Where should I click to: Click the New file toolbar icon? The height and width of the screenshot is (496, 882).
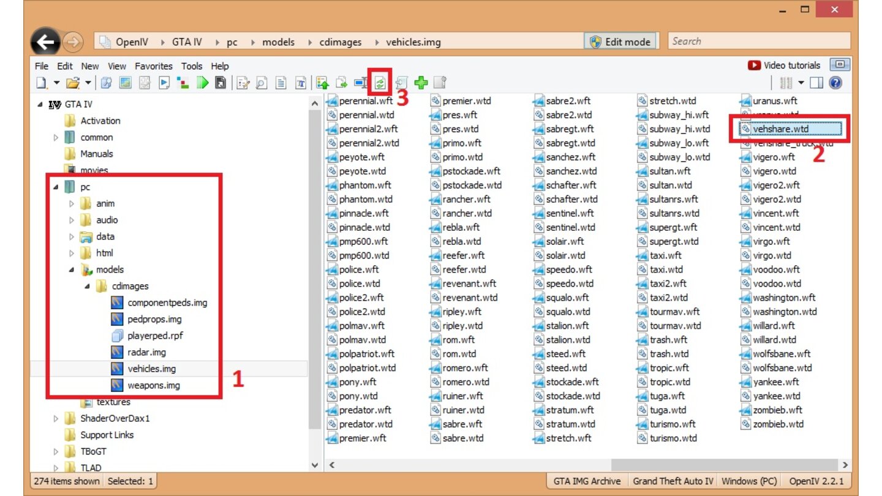click(x=41, y=83)
